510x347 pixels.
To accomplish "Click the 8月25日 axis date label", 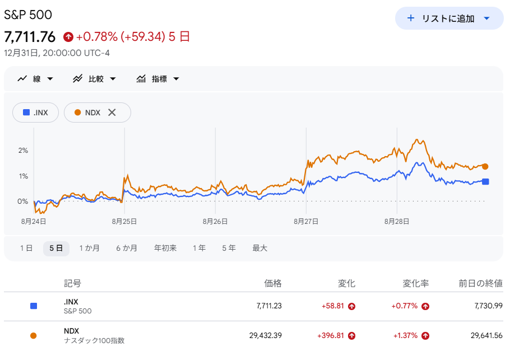I will [x=124, y=222].
